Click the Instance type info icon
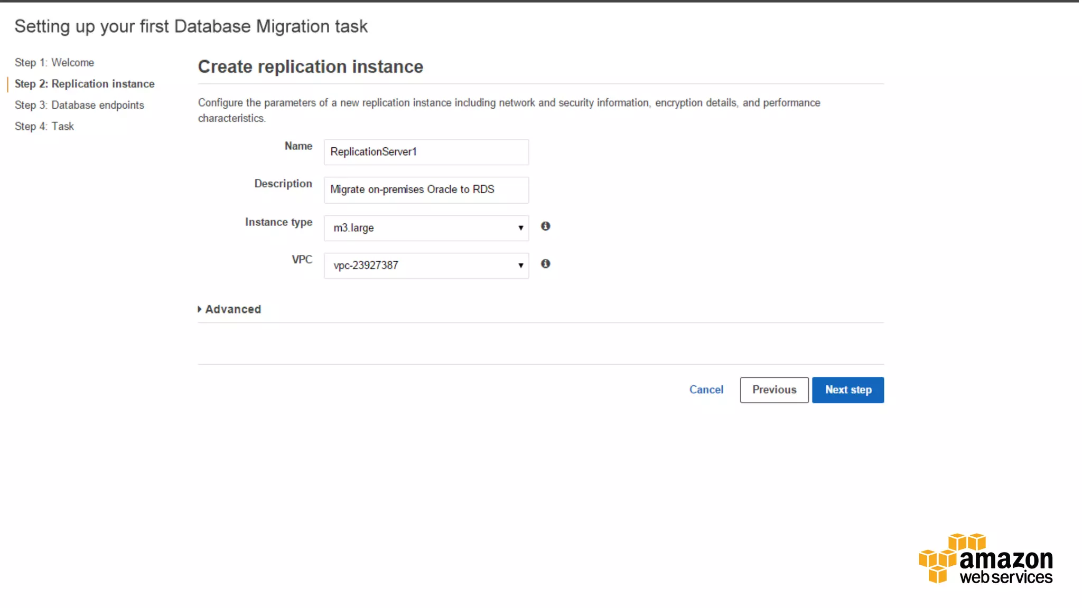 click(x=545, y=226)
